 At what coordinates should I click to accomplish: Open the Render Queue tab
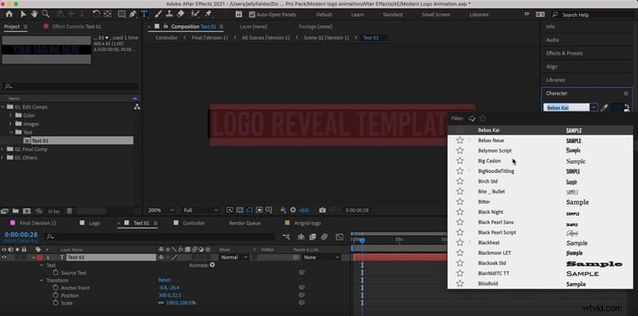245,223
